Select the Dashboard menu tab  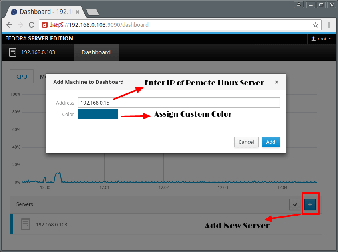(x=96, y=52)
